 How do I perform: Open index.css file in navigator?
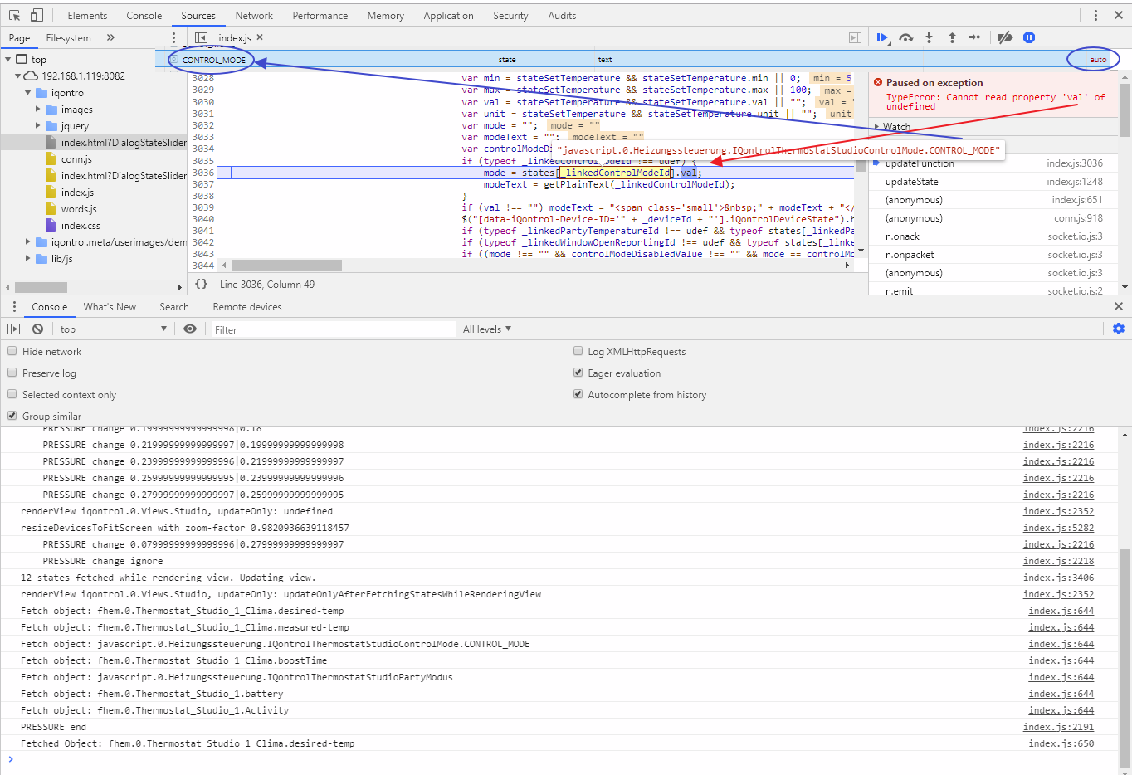tap(81, 225)
